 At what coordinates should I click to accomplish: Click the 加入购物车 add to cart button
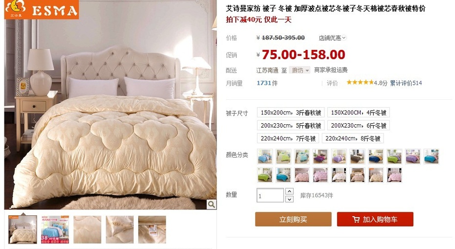click(375, 219)
